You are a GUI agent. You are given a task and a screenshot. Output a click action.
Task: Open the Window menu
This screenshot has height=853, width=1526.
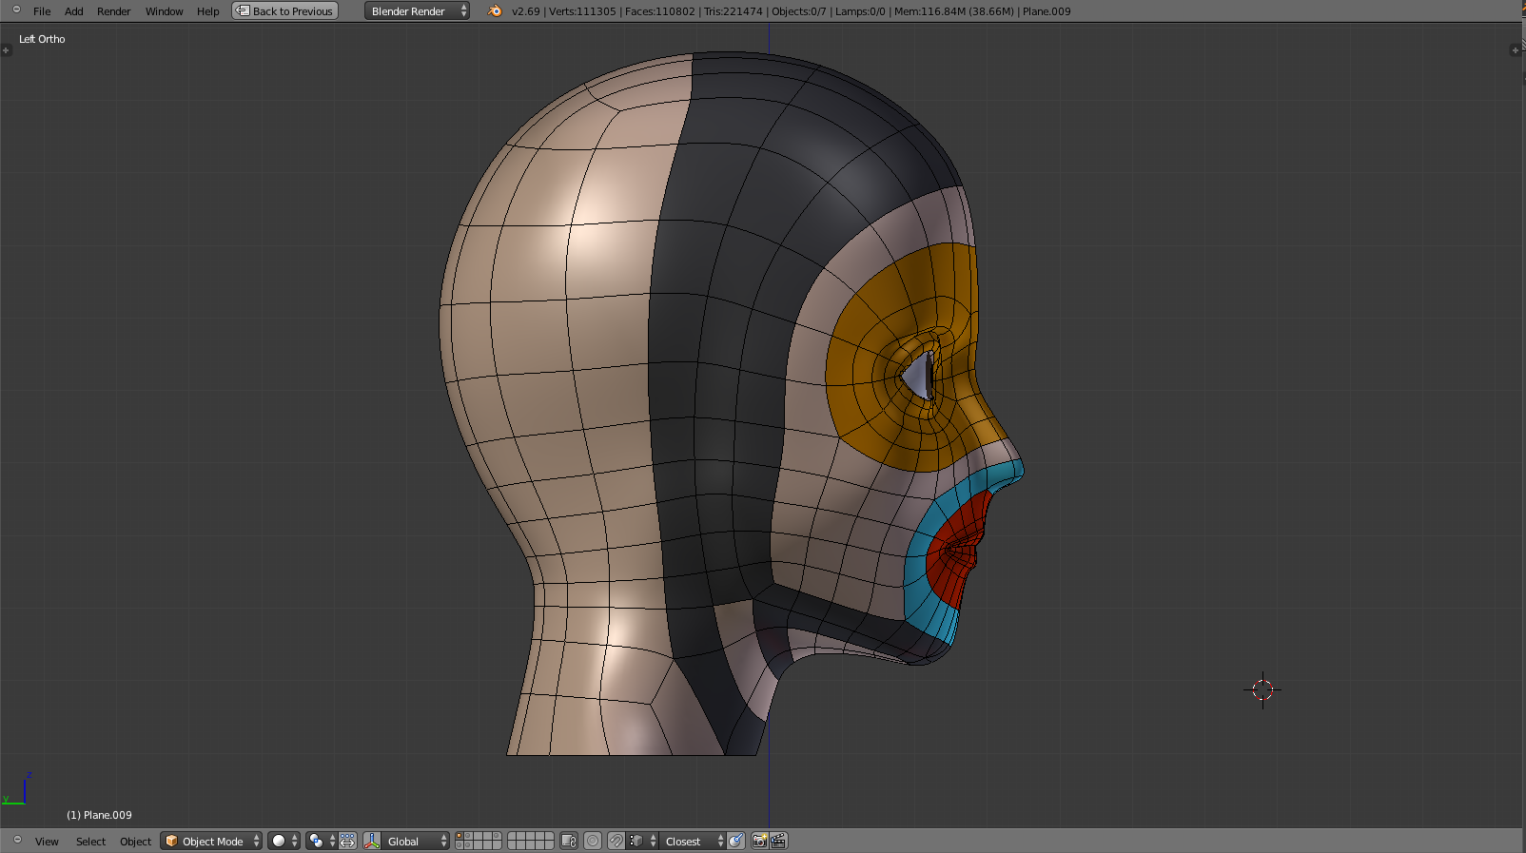pos(164,11)
